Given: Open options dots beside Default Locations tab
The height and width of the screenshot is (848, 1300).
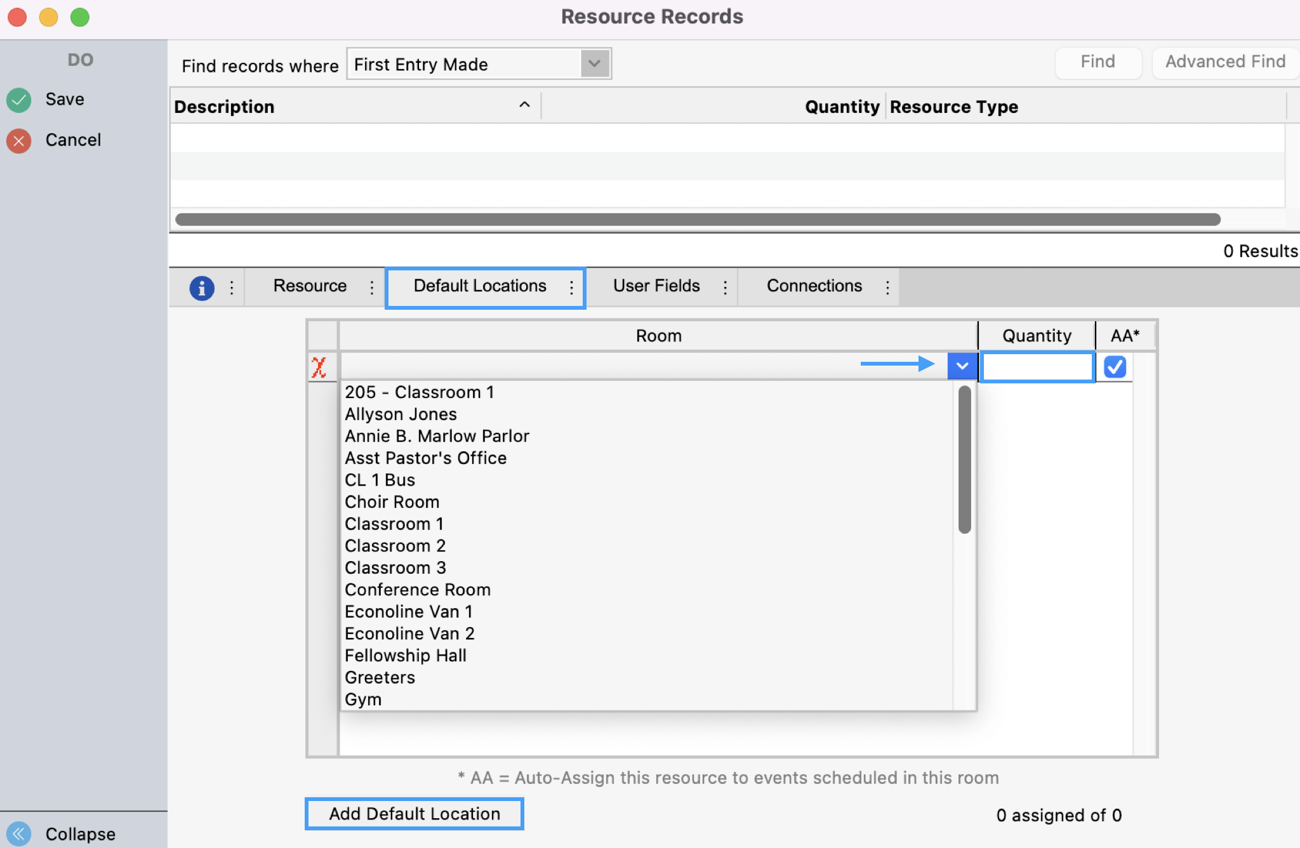Looking at the screenshot, I should pos(571,288).
